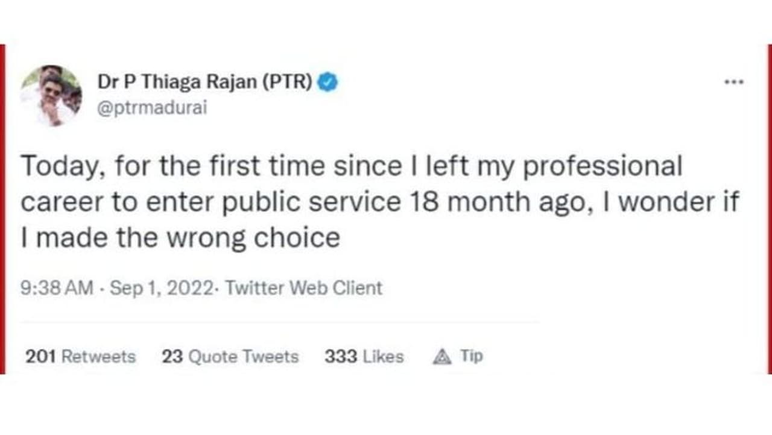
Task: Open the three-dot more options menu
Action: coord(734,83)
